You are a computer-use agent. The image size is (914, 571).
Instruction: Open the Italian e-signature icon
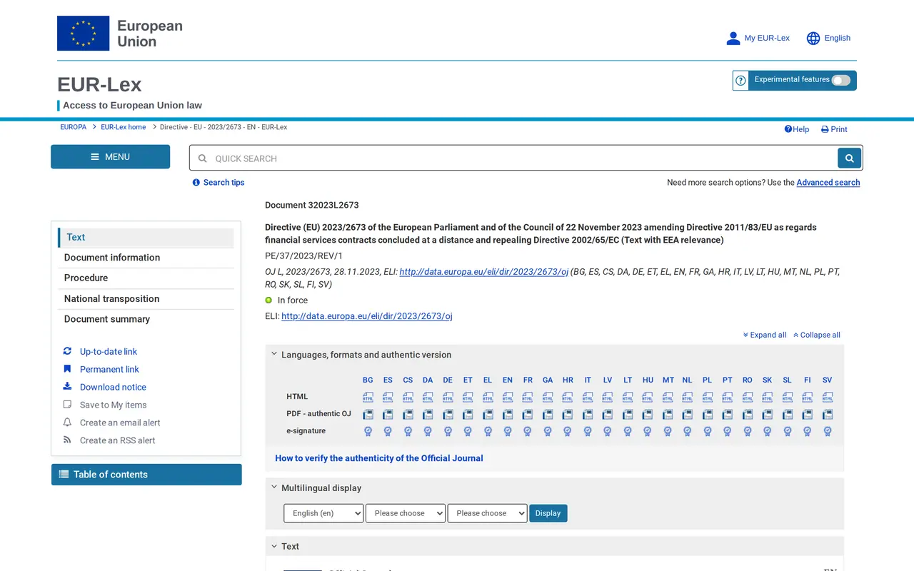[x=588, y=431]
